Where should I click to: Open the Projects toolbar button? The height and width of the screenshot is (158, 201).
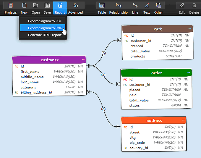(11, 8)
